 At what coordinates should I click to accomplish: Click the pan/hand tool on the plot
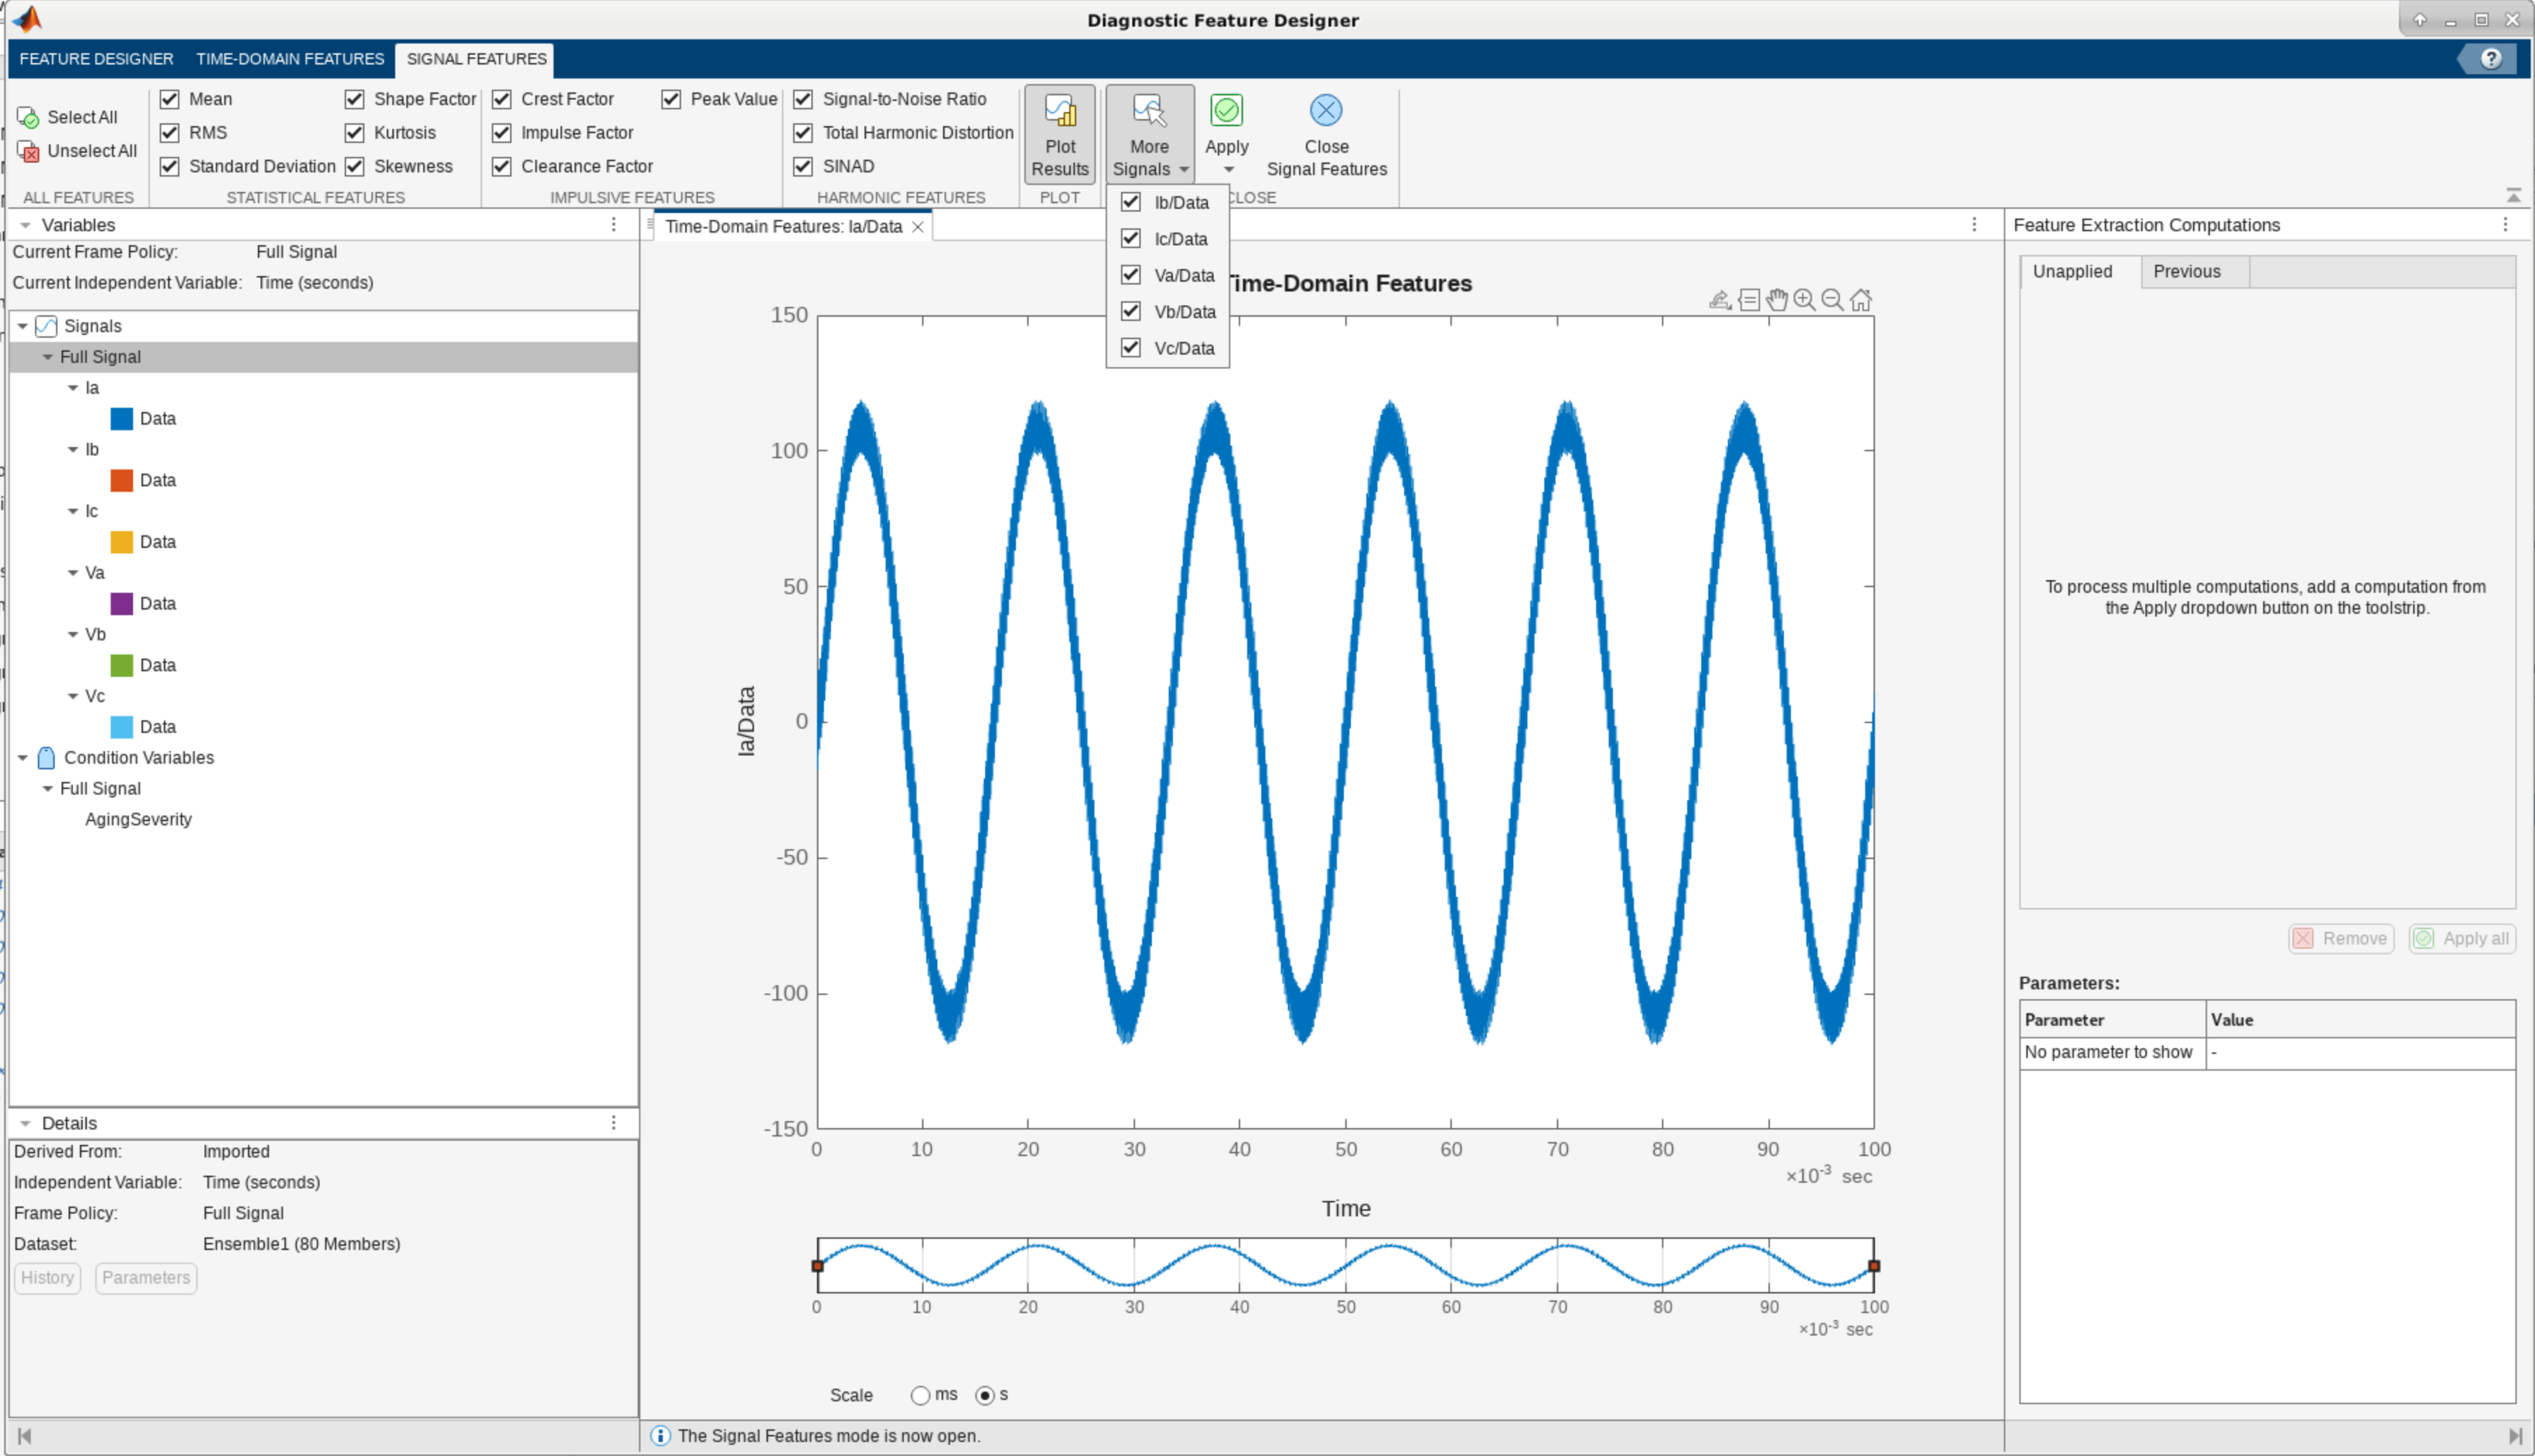1778,298
